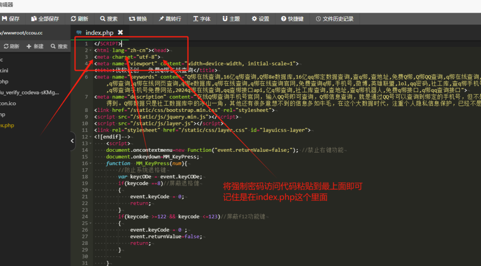Click New (新建) in the file sidebar
This screenshot has width=481, height=266.
coord(35,47)
